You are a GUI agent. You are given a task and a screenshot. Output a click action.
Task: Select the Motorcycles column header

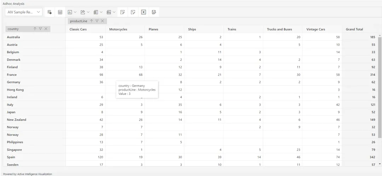(x=118, y=29)
